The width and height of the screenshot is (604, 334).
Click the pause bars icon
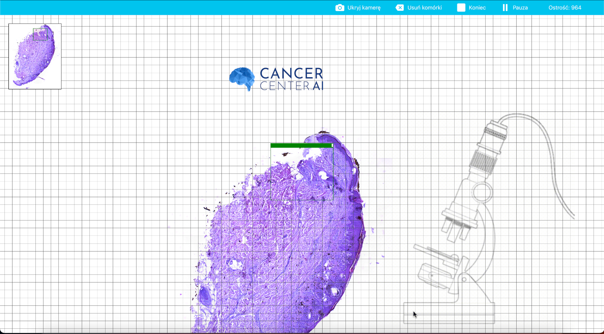pos(505,8)
